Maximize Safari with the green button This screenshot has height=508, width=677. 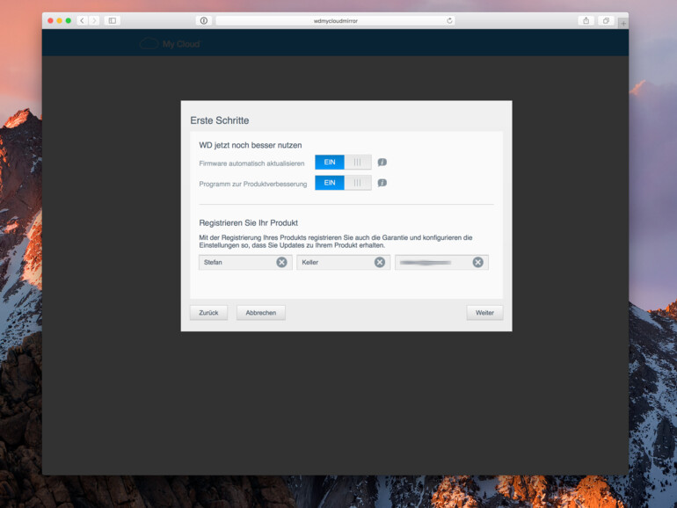click(69, 21)
